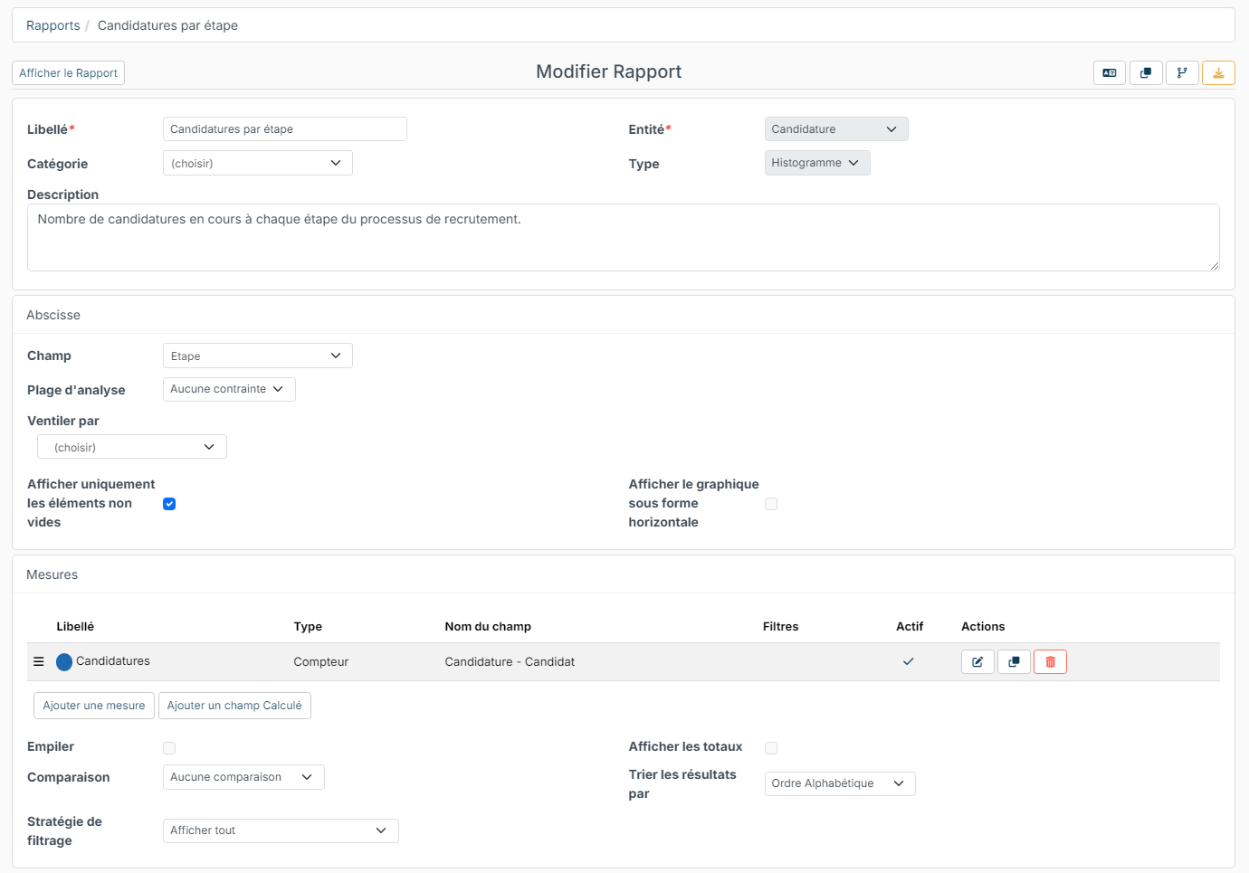Click the translation (A/Z language) icon button
This screenshot has height=873, width=1249.
coord(1110,73)
